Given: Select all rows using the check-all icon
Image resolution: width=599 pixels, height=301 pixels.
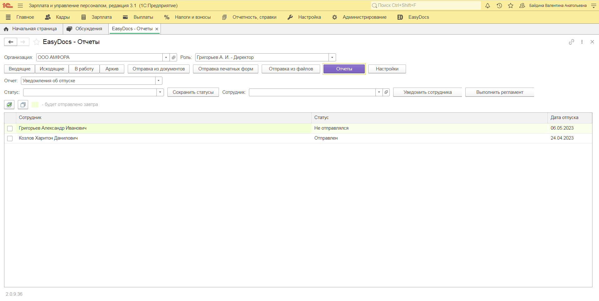Looking at the screenshot, I should click(x=9, y=105).
